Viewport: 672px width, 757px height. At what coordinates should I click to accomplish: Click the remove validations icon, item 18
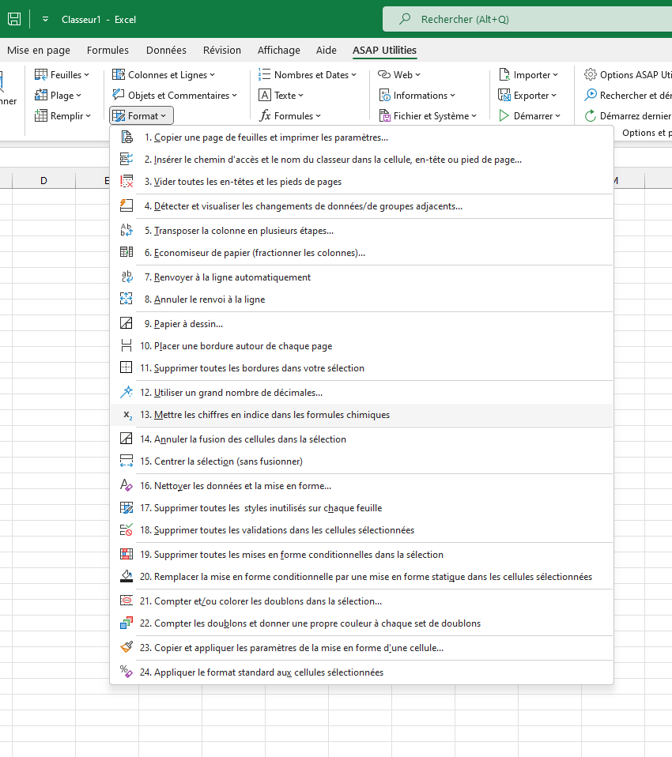pyautogui.click(x=126, y=529)
